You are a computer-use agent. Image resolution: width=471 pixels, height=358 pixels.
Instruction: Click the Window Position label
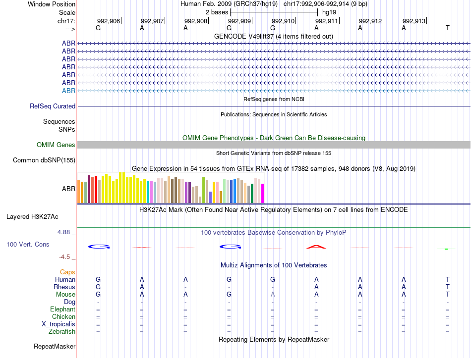(52, 4)
